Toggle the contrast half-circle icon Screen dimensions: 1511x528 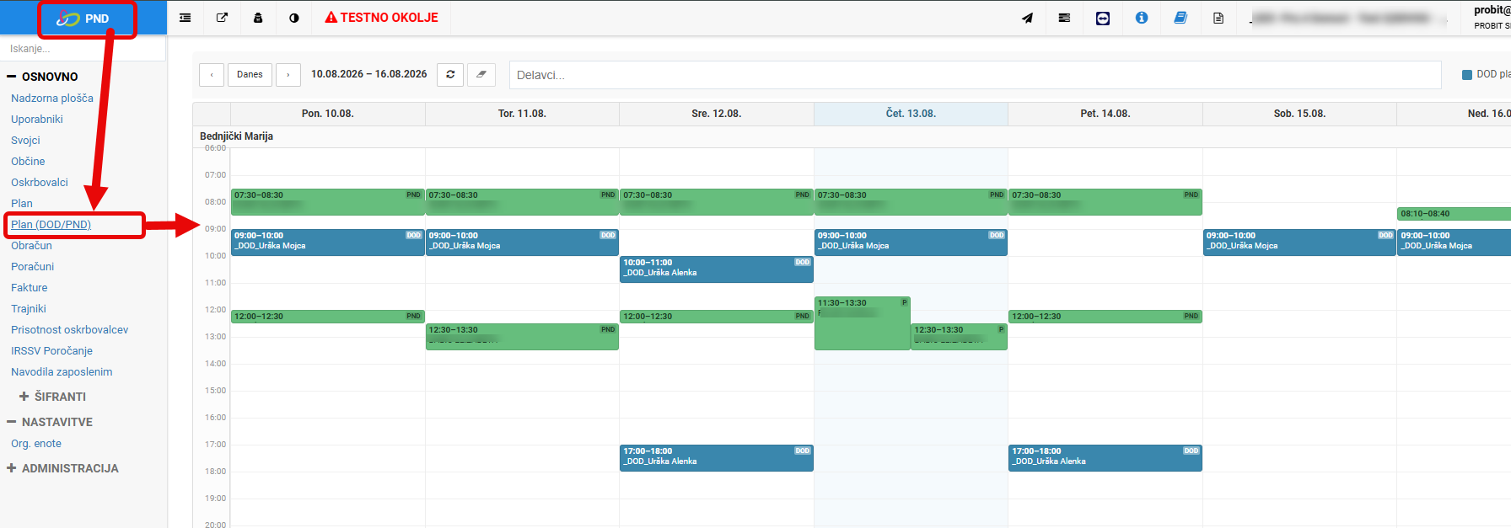[x=293, y=18]
